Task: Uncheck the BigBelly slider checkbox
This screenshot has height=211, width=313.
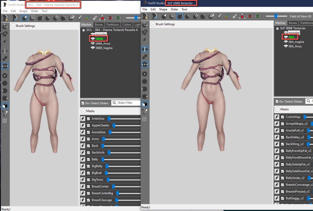Action: click(x=88, y=166)
